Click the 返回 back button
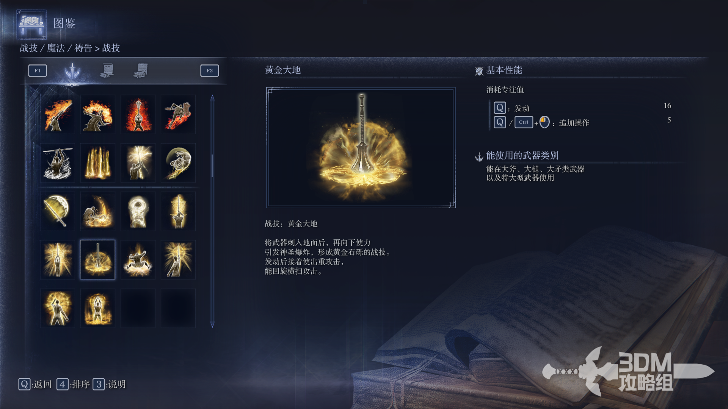The height and width of the screenshot is (409, 728). click(35, 384)
